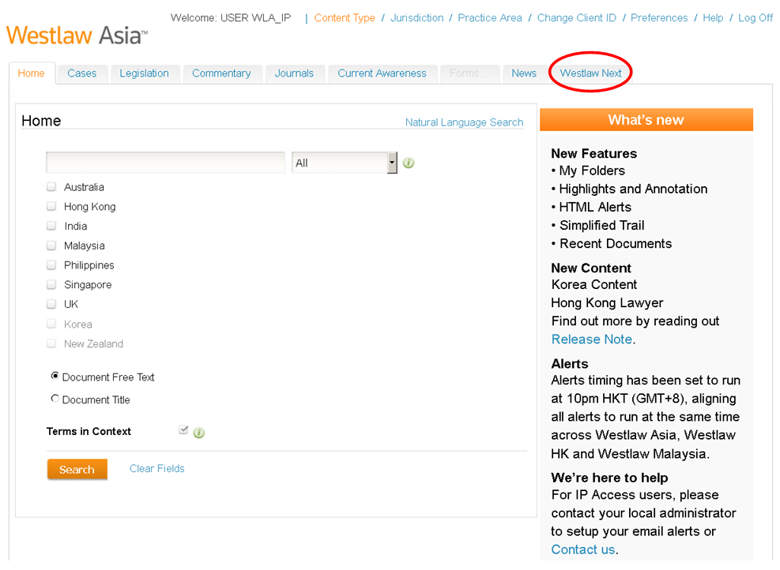Open the Current Awareness tab
This screenshot has height=570, width=780.
pos(382,73)
